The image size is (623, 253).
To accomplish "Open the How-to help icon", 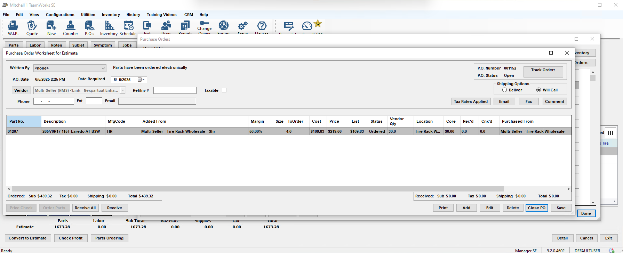I will click(x=262, y=27).
